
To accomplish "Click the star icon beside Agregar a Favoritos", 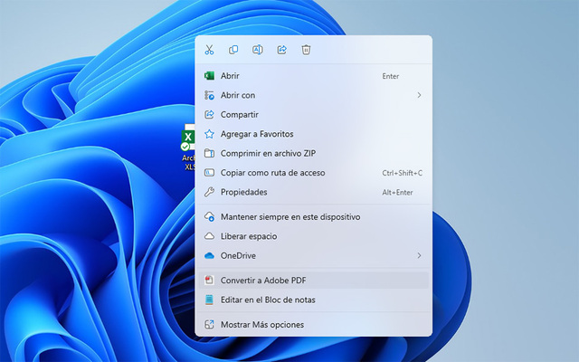I will (x=209, y=134).
